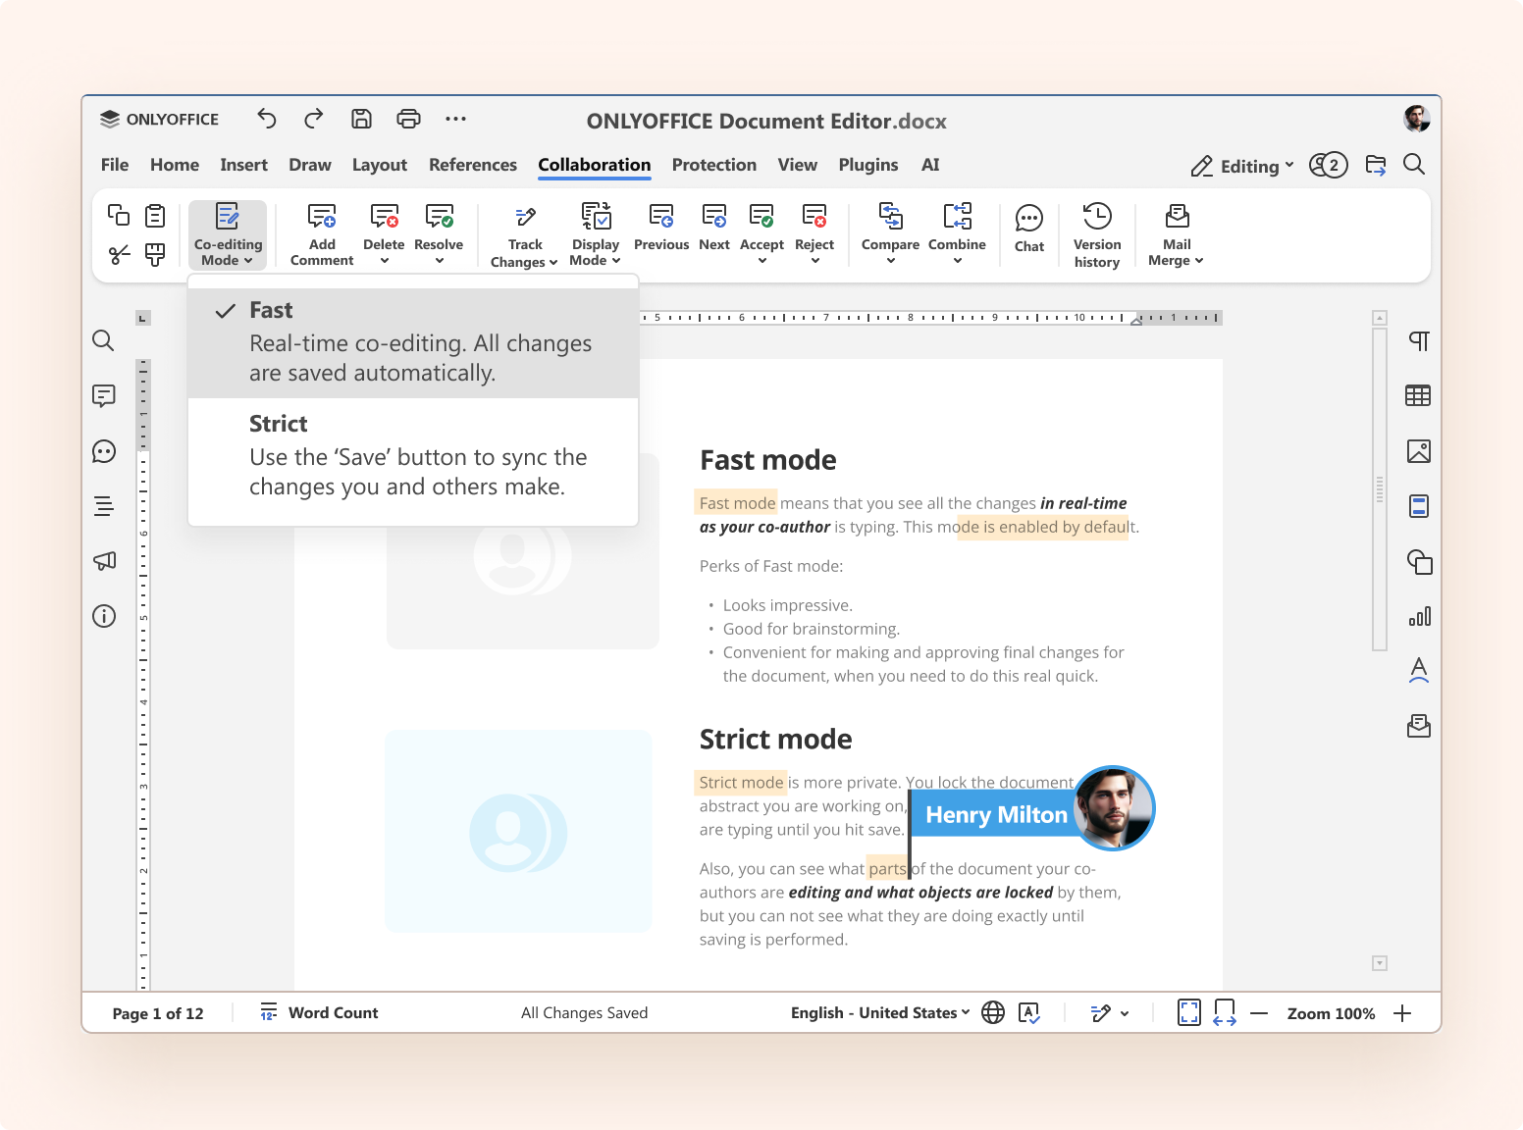Open the Image settings panel

tap(1418, 451)
